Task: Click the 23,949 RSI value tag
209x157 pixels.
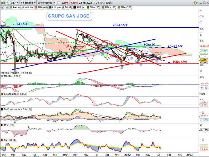Action: coord(204,150)
